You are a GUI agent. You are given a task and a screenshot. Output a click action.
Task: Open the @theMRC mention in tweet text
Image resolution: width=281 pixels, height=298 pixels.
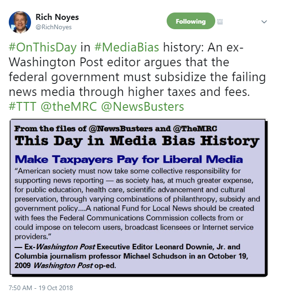click(69, 107)
